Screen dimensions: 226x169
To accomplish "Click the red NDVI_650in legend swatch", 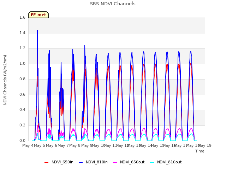I will (x=46, y=163).
